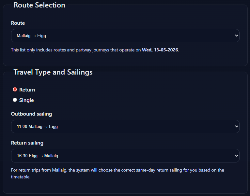Click the chevron arrow on Return sailing select
Screen dimensions: 250x196
[237, 156]
